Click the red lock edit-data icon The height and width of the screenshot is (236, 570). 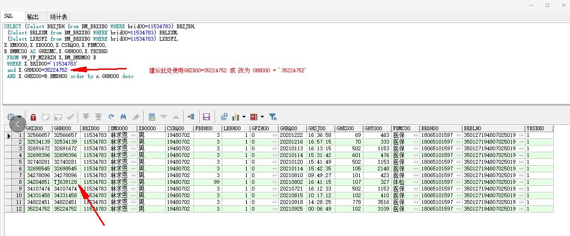[33, 117]
